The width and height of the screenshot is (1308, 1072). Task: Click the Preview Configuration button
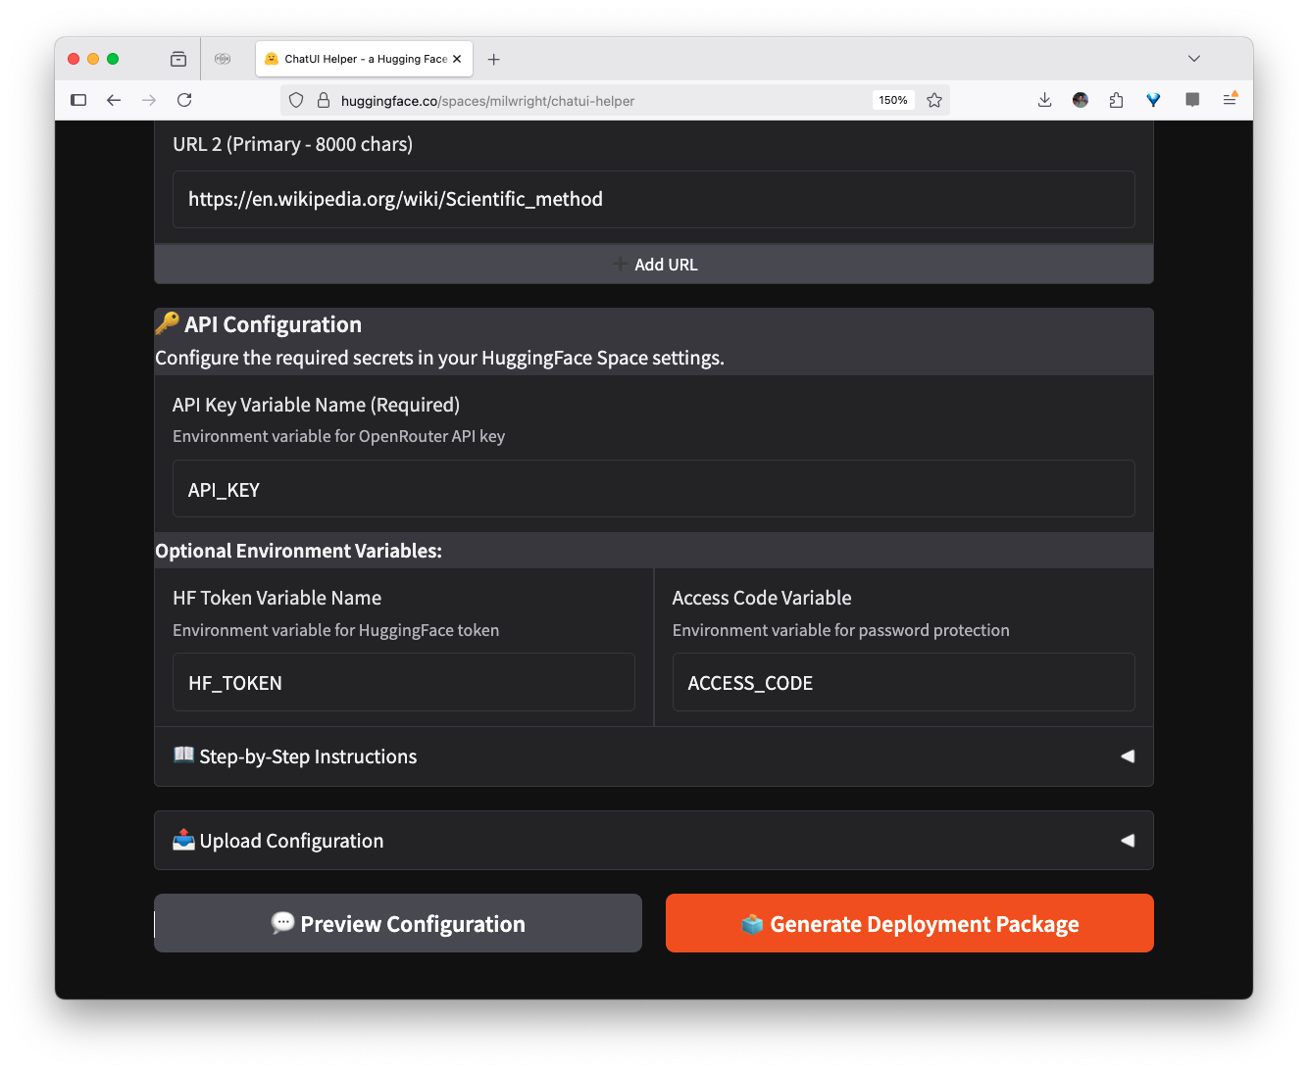398,923
